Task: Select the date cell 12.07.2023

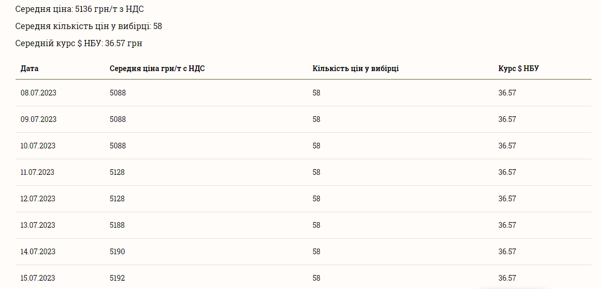Action: tap(37, 199)
